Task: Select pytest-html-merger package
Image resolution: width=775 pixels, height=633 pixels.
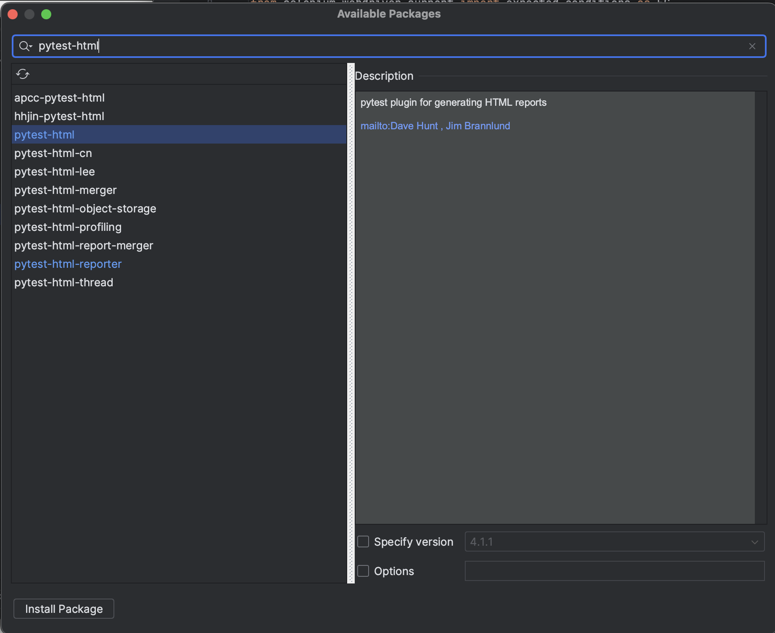Action: point(179,190)
